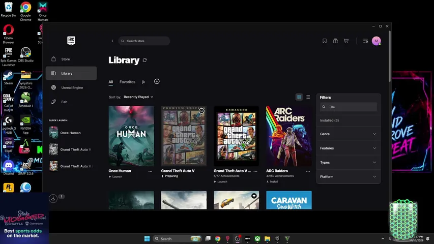Viewport: 434px width, 244px height.
Task: Open the Once Human cover thumbnail
Action: 131,136
